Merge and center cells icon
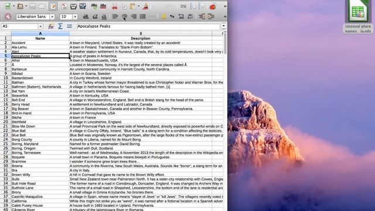Viewport: 375px width, 211px height. [x=152, y=16]
